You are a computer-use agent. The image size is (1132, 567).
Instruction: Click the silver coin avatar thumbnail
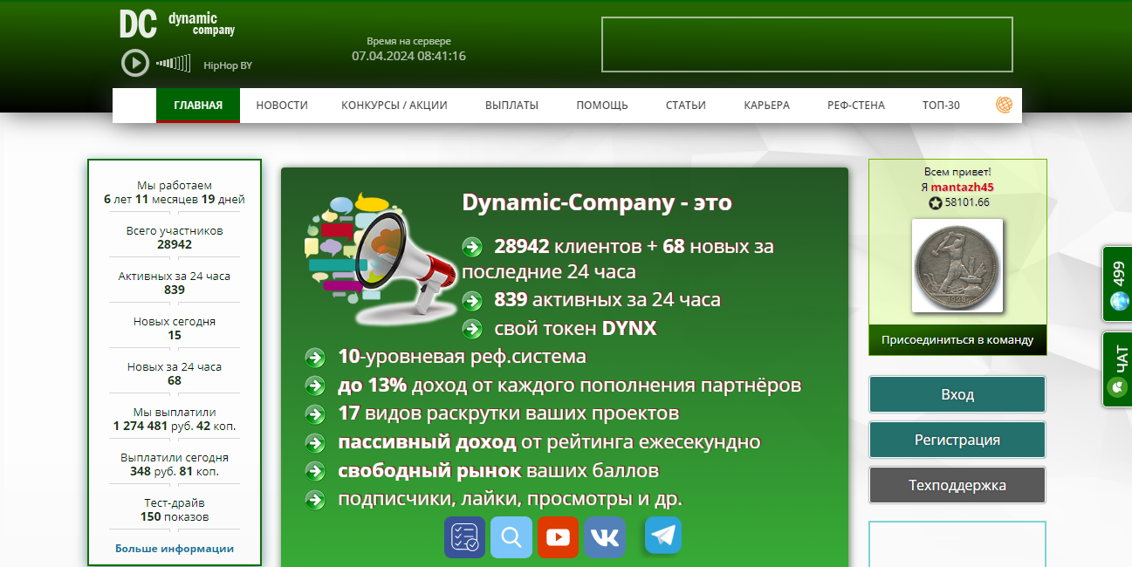click(x=957, y=266)
